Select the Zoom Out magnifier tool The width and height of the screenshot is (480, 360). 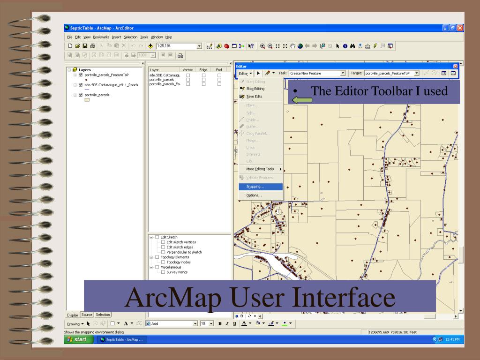pos(270,46)
